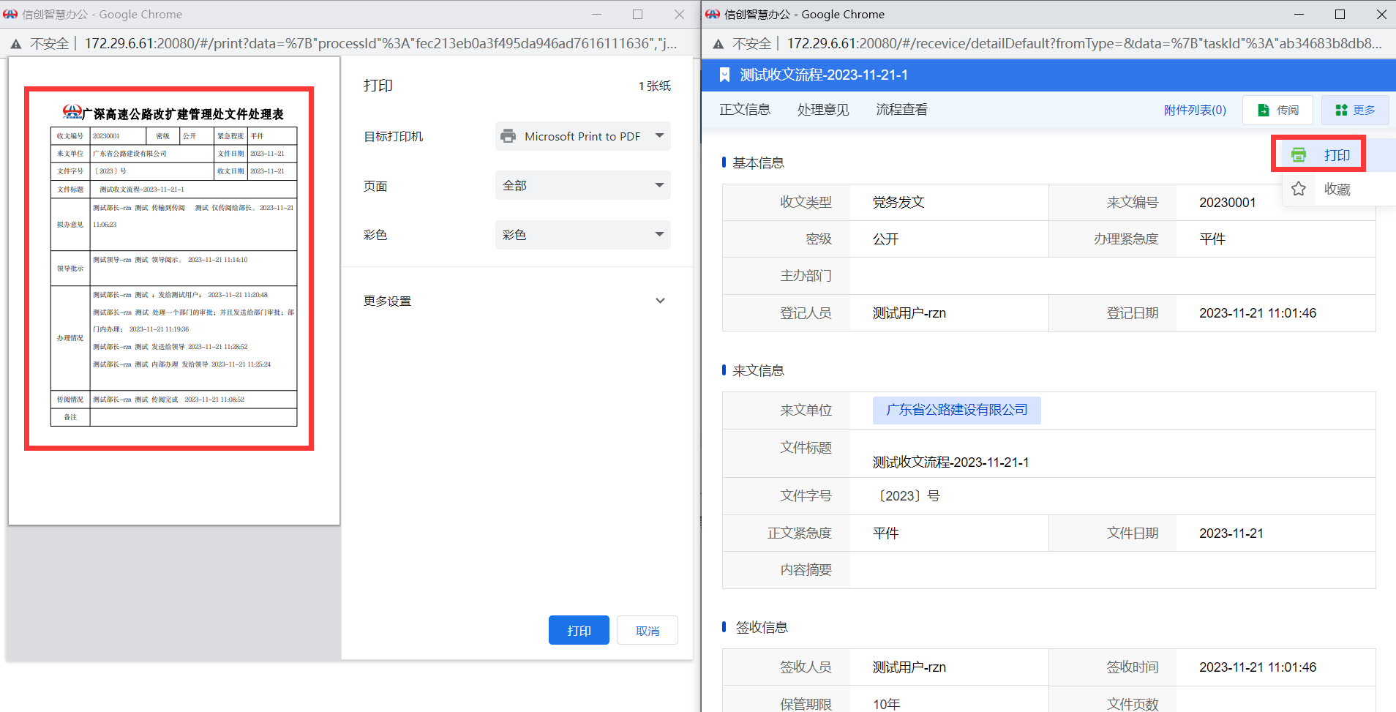Click the 密级 value 公开
The image size is (1396, 712).
pyautogui.click(x=885, y=239)
